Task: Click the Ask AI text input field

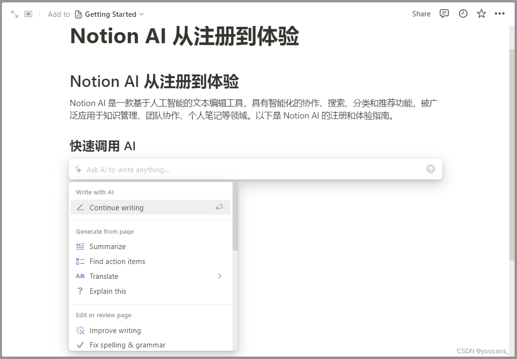Action: [250, 169]
